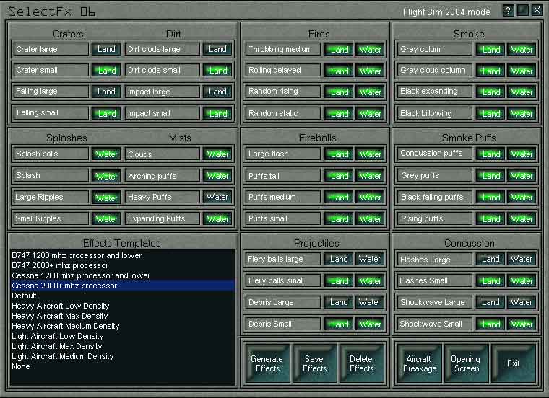Select Heavy Aircraft Medium Density template
The width and height of the screenshot is (549, 398).
point(123,326)
